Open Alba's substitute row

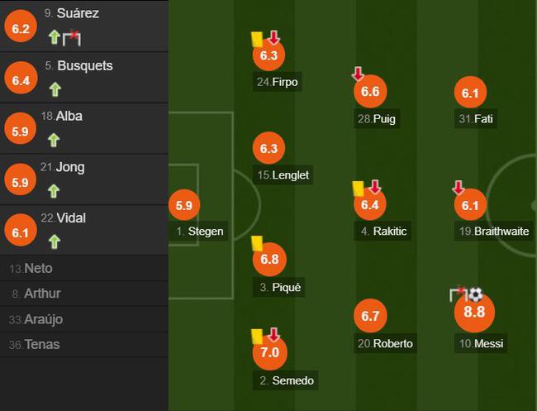coord(84,128)
